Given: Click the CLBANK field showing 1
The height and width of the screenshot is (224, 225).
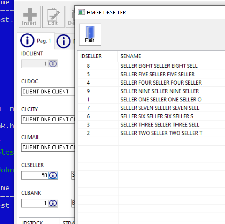Looking at the screenshot, I should click(x=35, y=203).
